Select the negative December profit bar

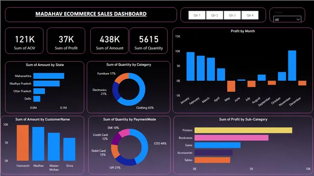tap(302, 83)
